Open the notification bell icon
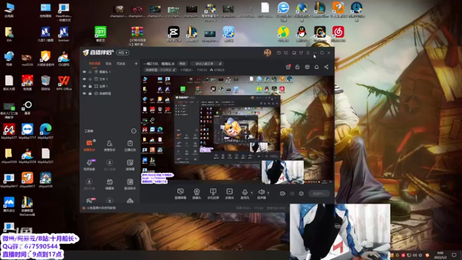 (316, 67)
